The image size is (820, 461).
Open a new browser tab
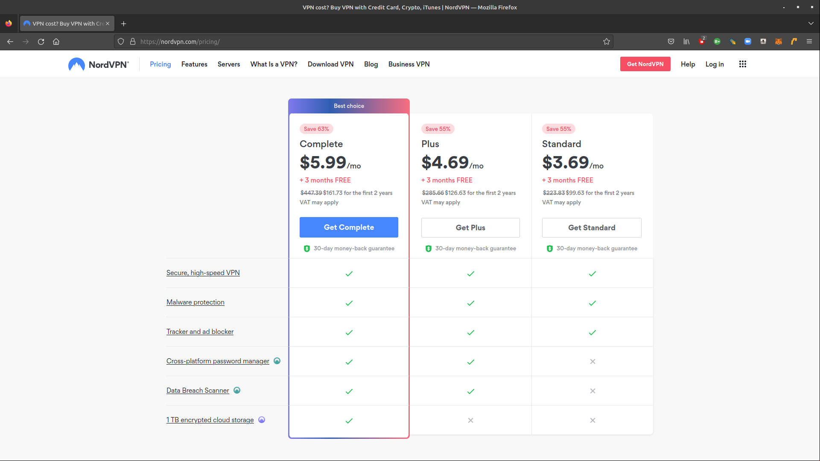124,23
